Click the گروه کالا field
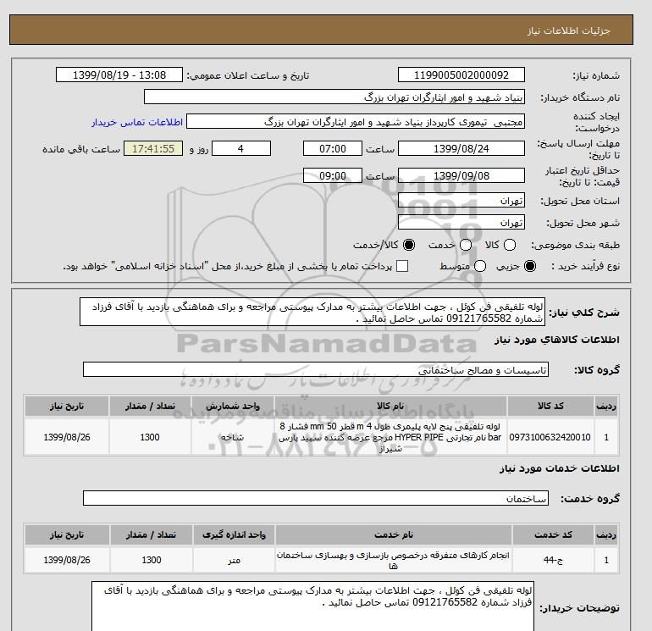Image resolution: width=652 pixels, height=631 pixels. [x=316, y=369]
